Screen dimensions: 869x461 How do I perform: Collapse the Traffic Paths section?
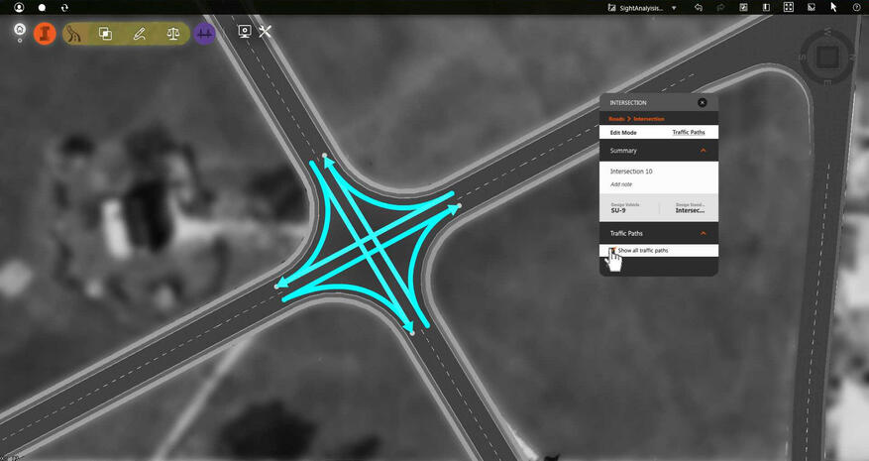704,233
